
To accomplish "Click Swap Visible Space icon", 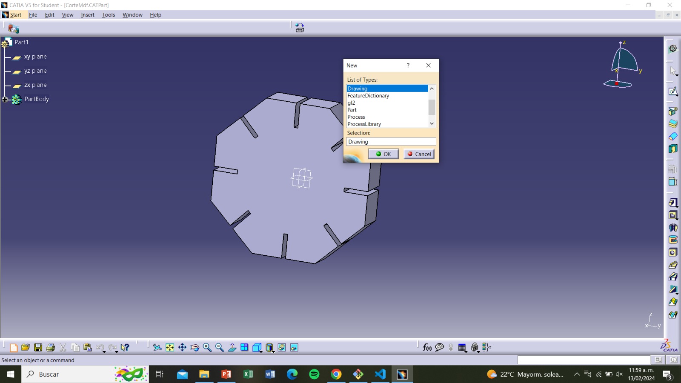I will (x=294, y=348).
